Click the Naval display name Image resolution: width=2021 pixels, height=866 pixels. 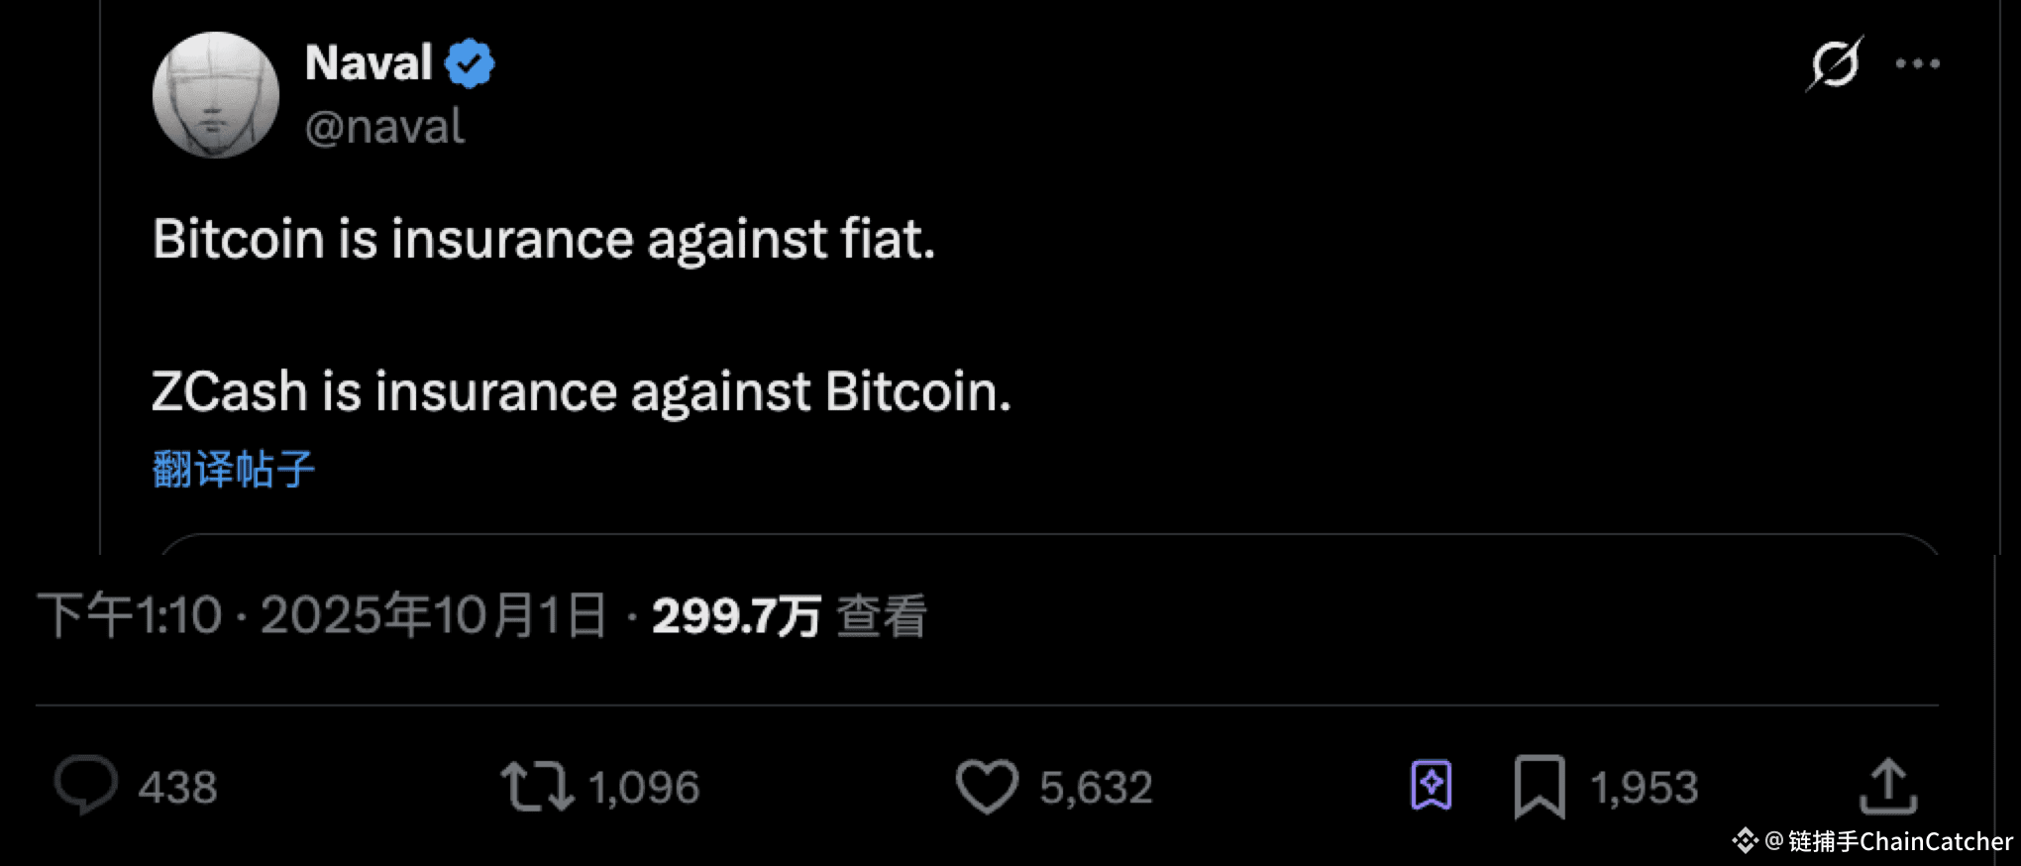[369, 63]
